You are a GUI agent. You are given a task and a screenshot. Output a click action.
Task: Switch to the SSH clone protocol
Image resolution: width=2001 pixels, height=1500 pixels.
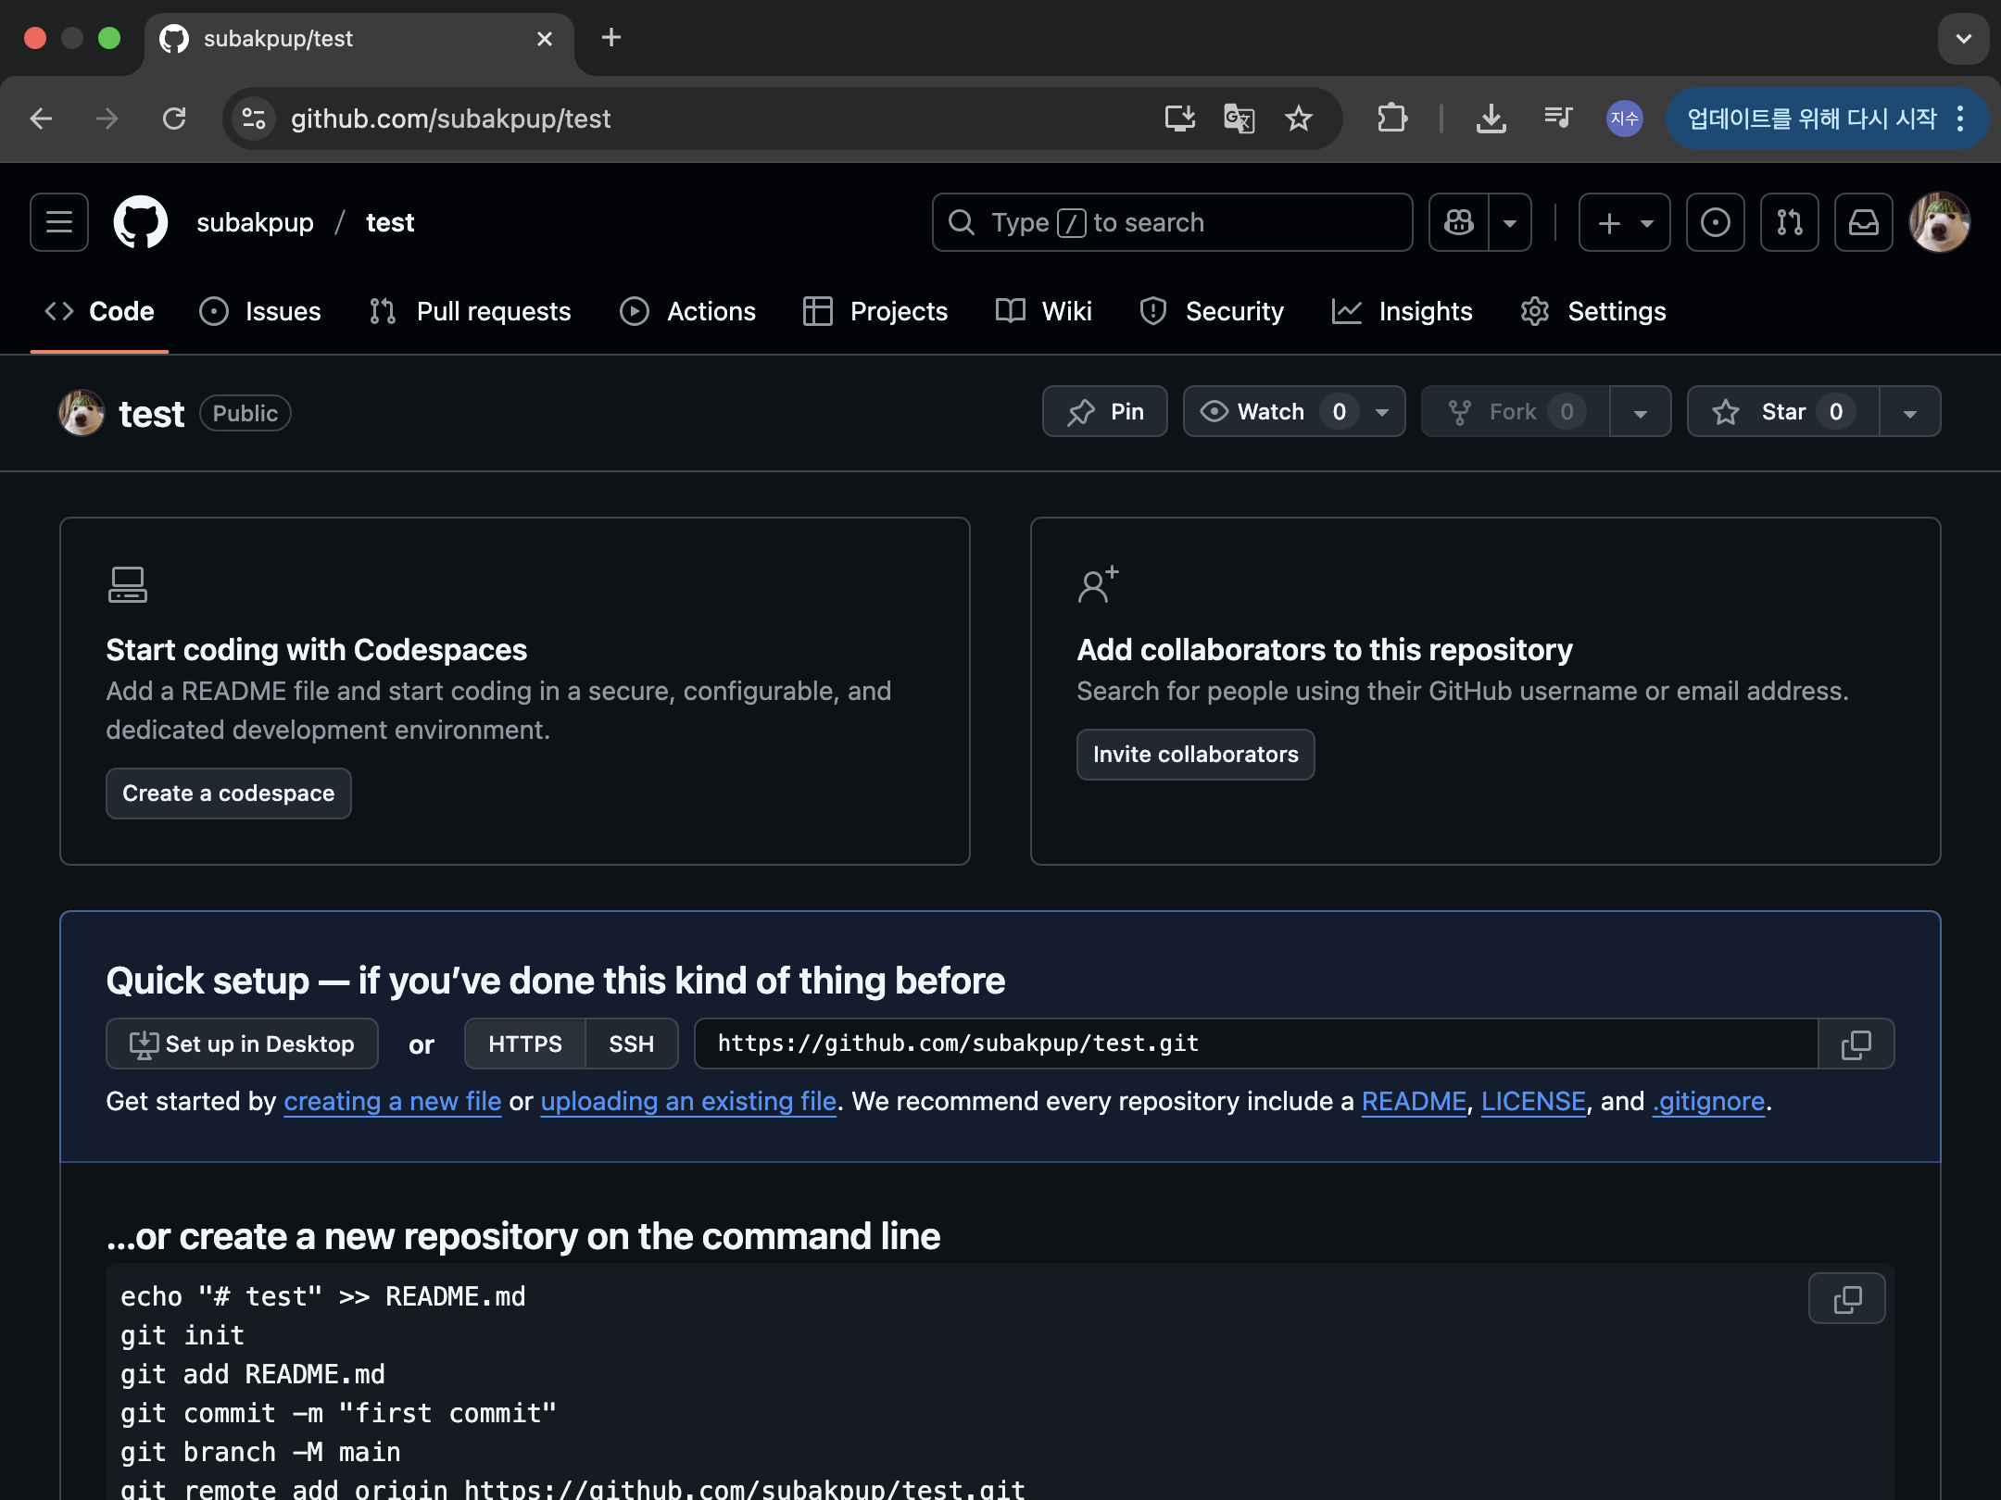coord(631,1044)
